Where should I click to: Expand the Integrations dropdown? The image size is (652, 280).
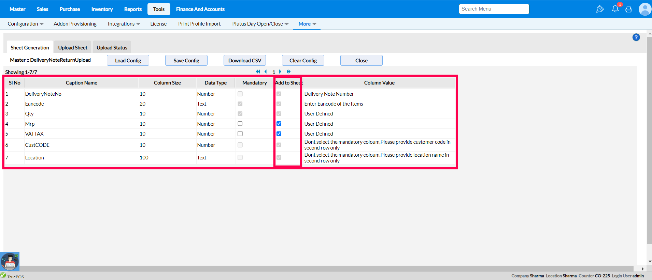click(x=124, y=24)
